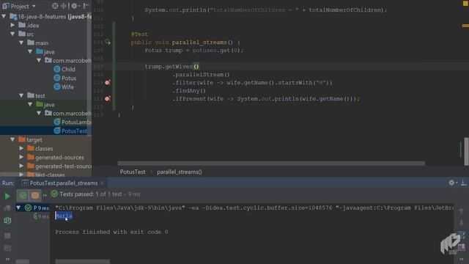Select the com.marcobeh package under test
Viewport: 469px width, 264px height.
68,113
